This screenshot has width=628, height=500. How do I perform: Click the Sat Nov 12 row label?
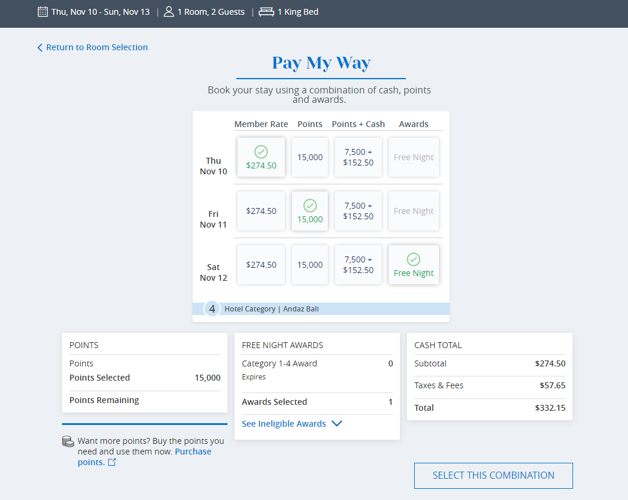coord(213,272)
